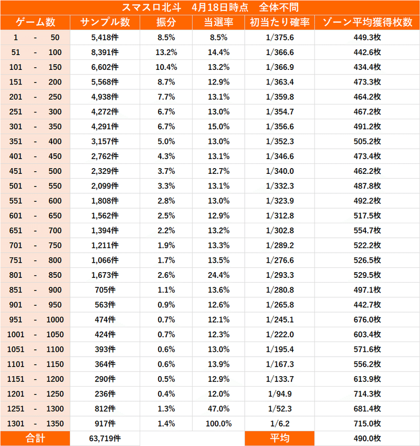The image size is (420, 446).
Task: Click the 715.0枚 payout cell
Action: (x=367, y=423)
